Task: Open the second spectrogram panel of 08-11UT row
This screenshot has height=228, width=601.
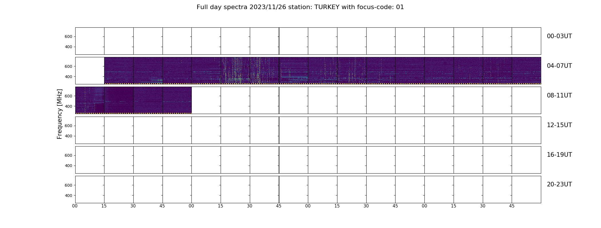Action: [x=119, y=100]
